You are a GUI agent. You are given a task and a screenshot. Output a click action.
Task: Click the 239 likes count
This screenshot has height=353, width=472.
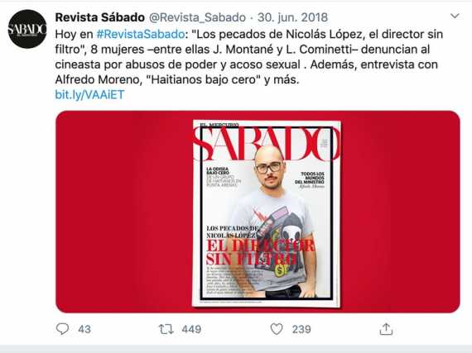(301, 329)
